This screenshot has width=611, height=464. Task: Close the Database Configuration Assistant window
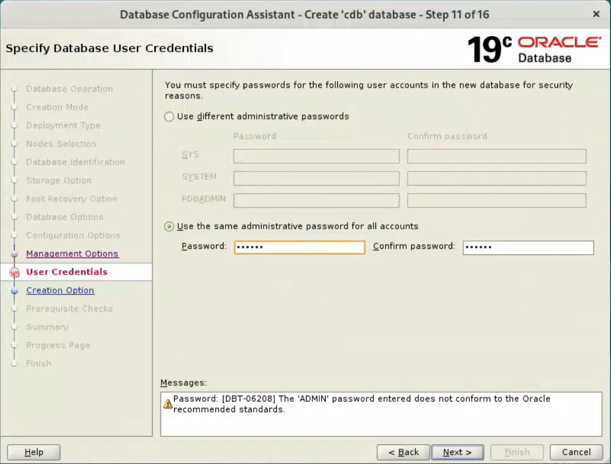596,14
